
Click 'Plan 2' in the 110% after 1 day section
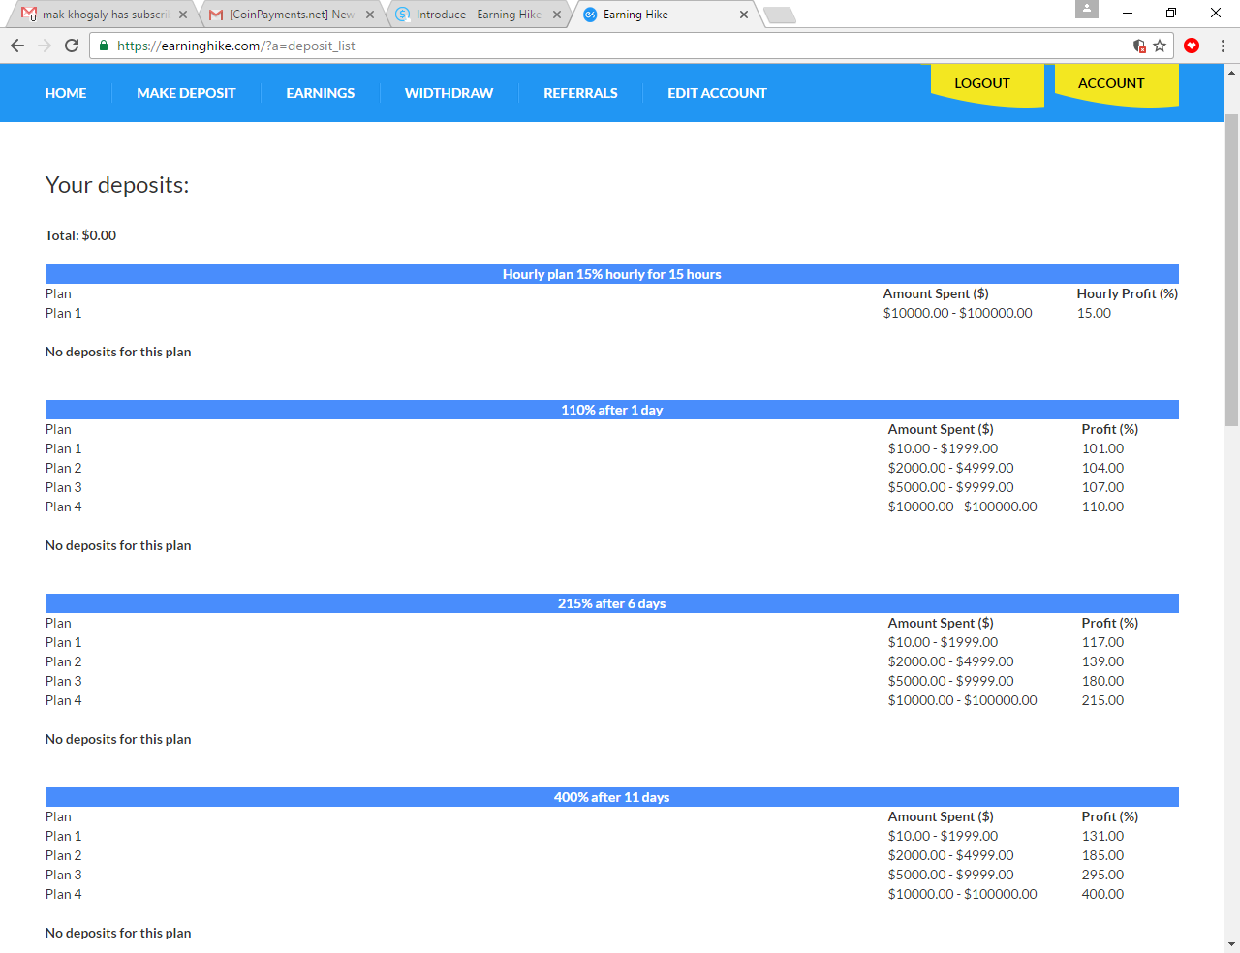click(64, 468)
